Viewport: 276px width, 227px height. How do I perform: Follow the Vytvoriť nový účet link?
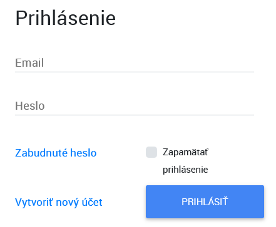tap(59, 202)
